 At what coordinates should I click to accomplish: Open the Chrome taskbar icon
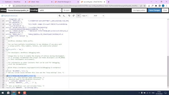click(x=14, y=93)
